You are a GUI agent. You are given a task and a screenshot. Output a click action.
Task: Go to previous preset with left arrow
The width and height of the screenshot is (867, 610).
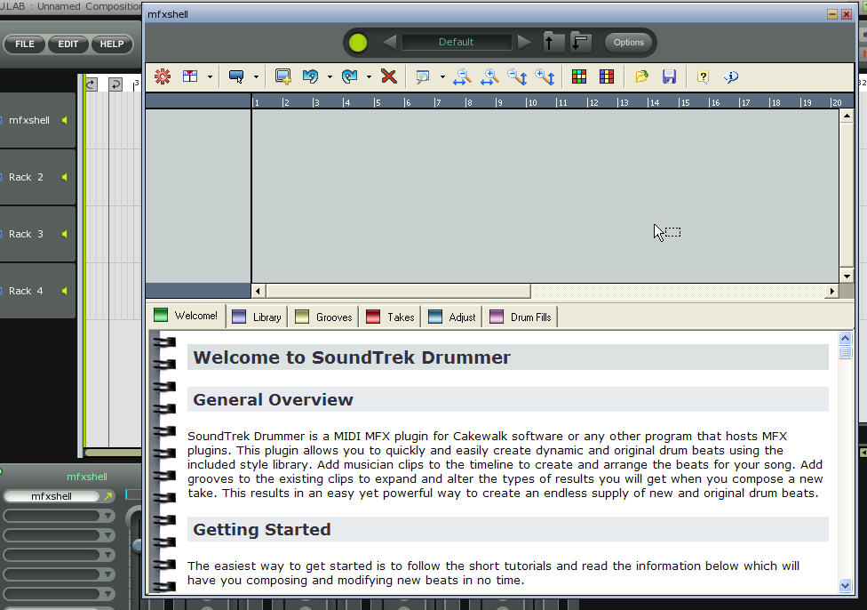point(389,42)
